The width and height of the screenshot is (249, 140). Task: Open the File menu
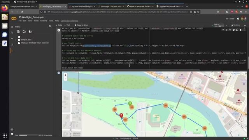pyautogui.click(x=20, y=21)
